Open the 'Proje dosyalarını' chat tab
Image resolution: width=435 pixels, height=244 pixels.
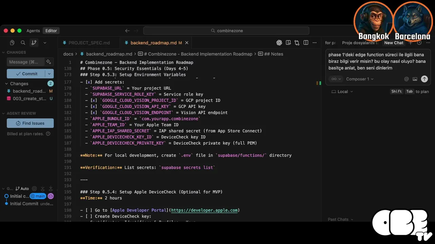point(360,43)
